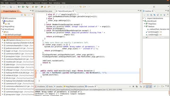Collapse the DFS Locations tree node

point(1,18)
